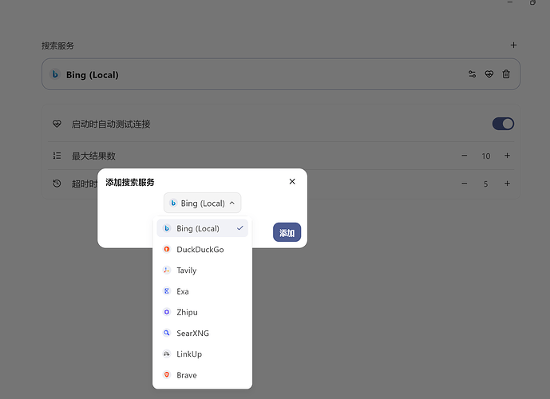
Task: Click the 搜索服务 heading
Action: (x=58, y=45)
